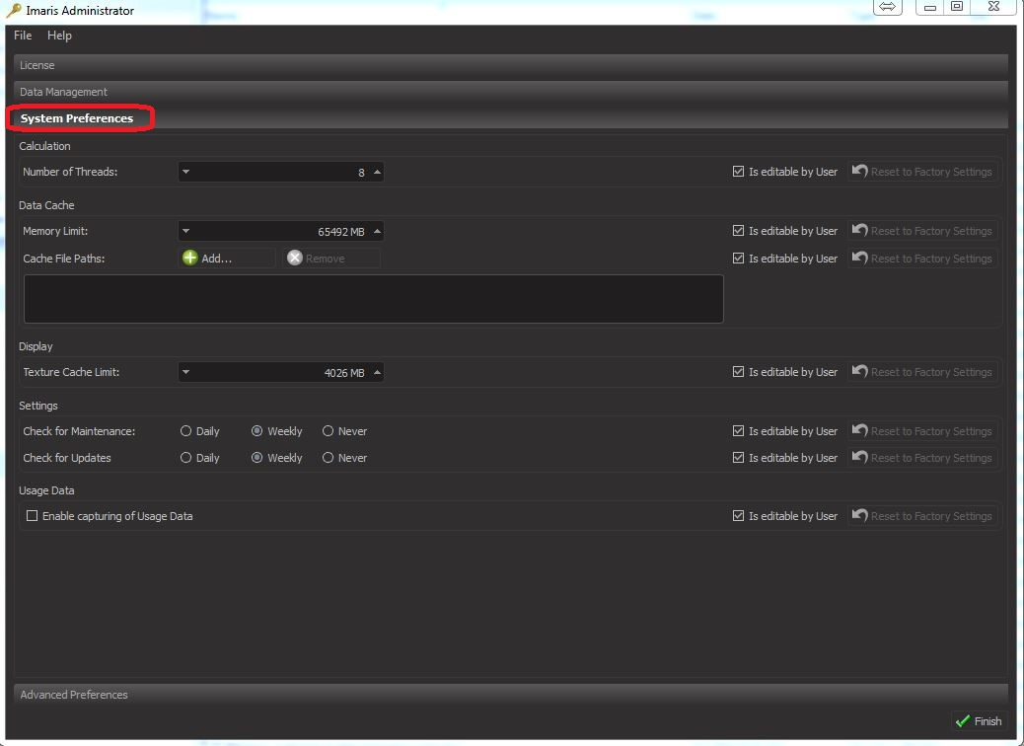This screenshot has height=746, width=1024.
Task: Open the File menu
Action: coord(23,36)
